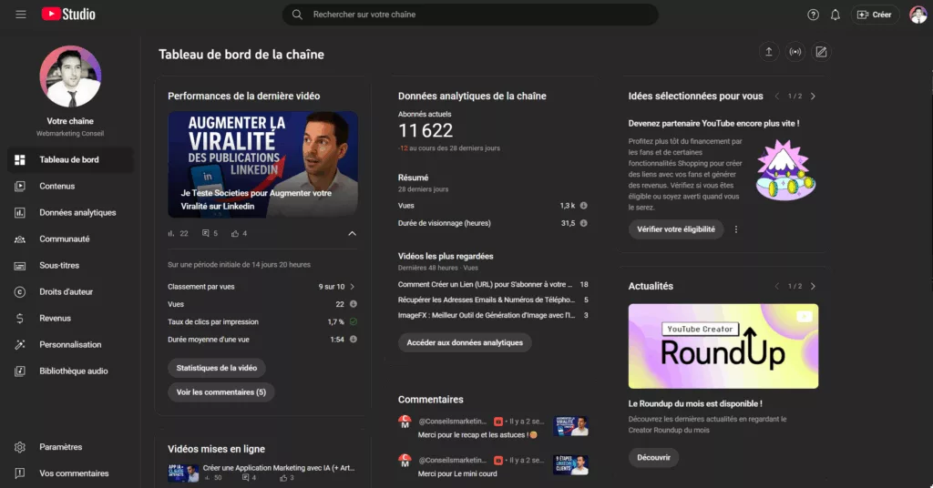Click the YouTube Studio logo
Image resolution: width=933 pixels, height=488 pixels.
click(68, 15)
